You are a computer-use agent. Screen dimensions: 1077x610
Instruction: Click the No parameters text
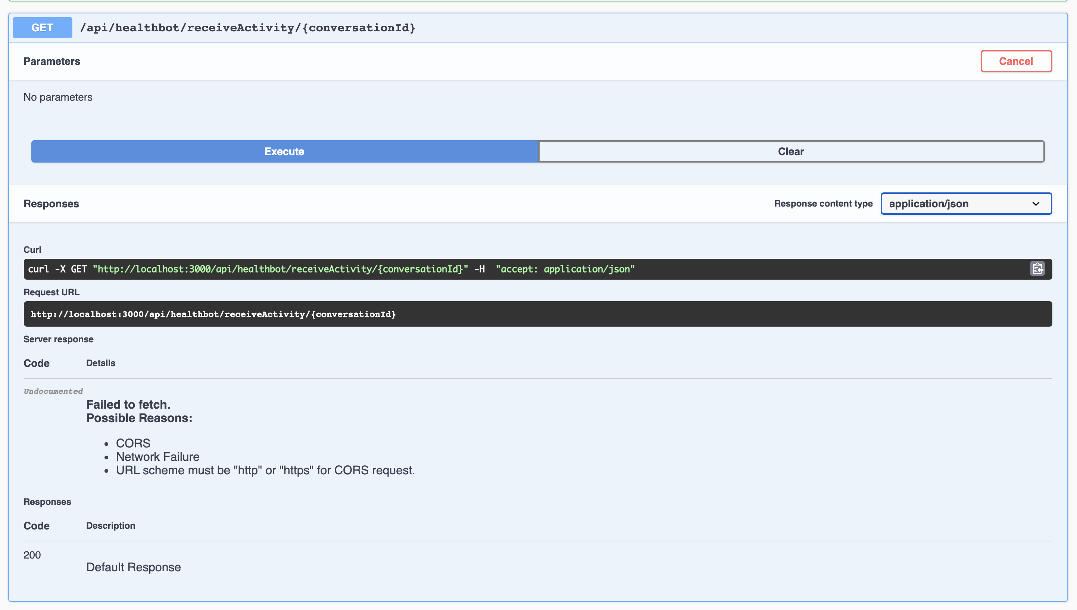point(58,97)
